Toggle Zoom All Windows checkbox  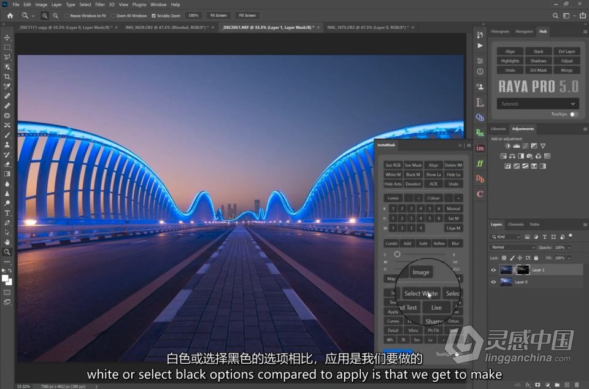[x=113, y=16]
